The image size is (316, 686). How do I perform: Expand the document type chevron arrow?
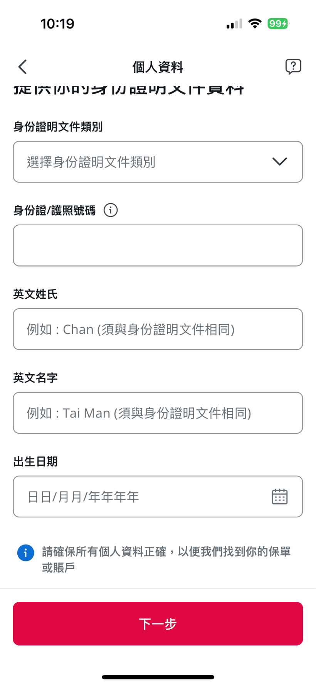(279, 162)
